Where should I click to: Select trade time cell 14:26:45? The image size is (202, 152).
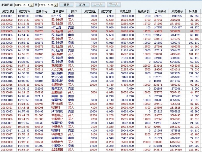pyautogui.click(x=24, y=142)
